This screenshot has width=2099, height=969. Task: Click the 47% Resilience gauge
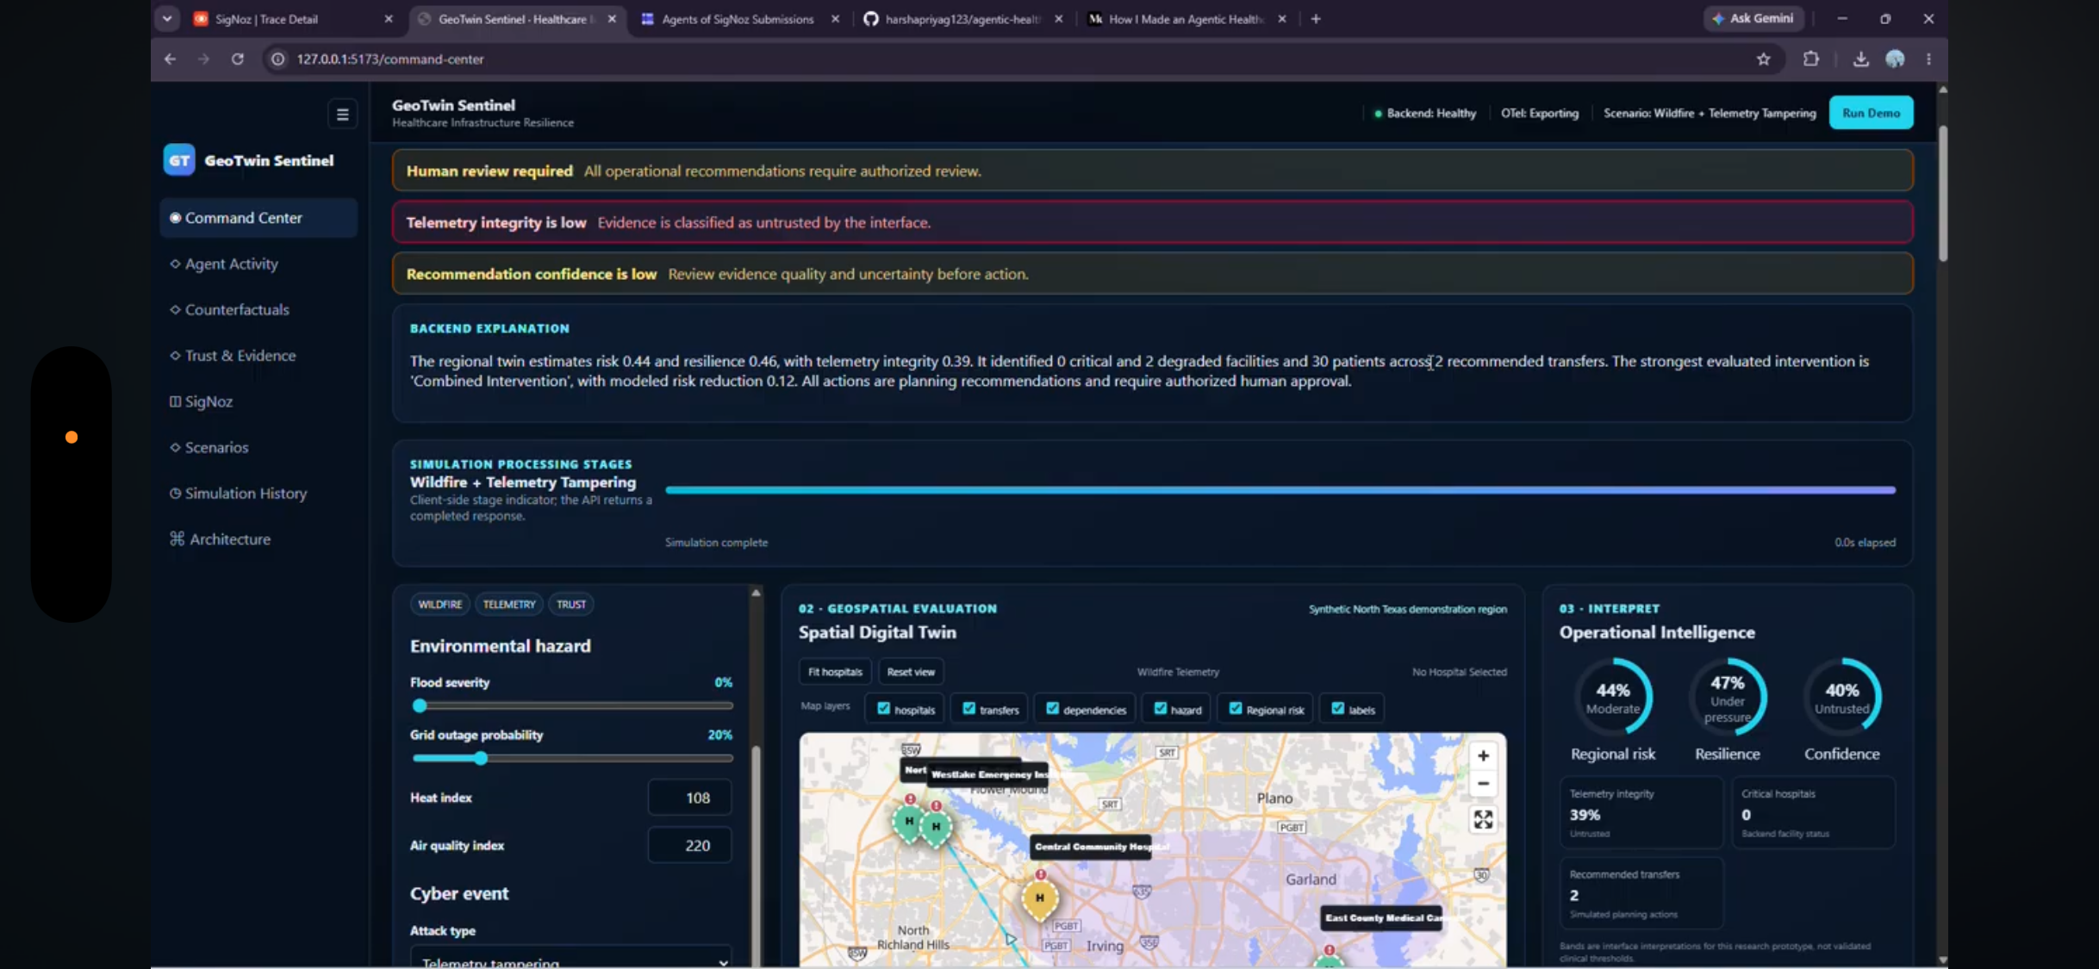(1728, 697)
